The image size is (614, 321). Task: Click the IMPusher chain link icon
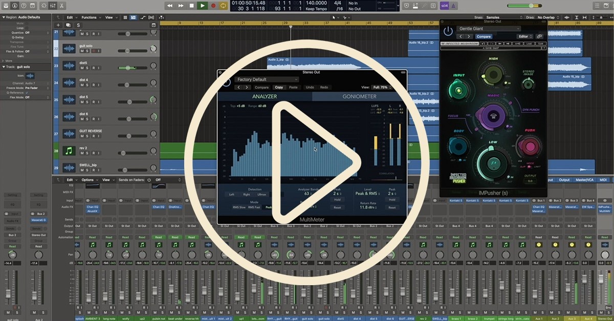(x=539, y=36)
